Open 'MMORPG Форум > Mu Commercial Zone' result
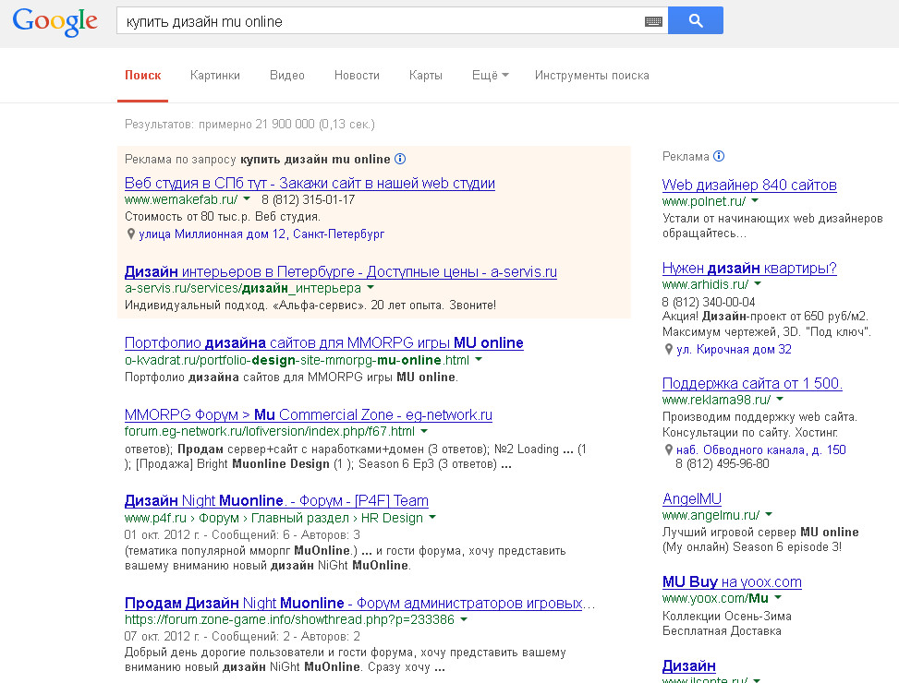This screenshot has width=899, height=683. point(309,414)
